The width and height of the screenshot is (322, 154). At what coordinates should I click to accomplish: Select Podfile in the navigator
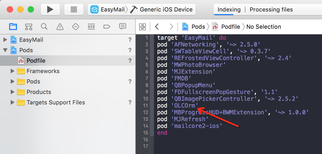36,61
